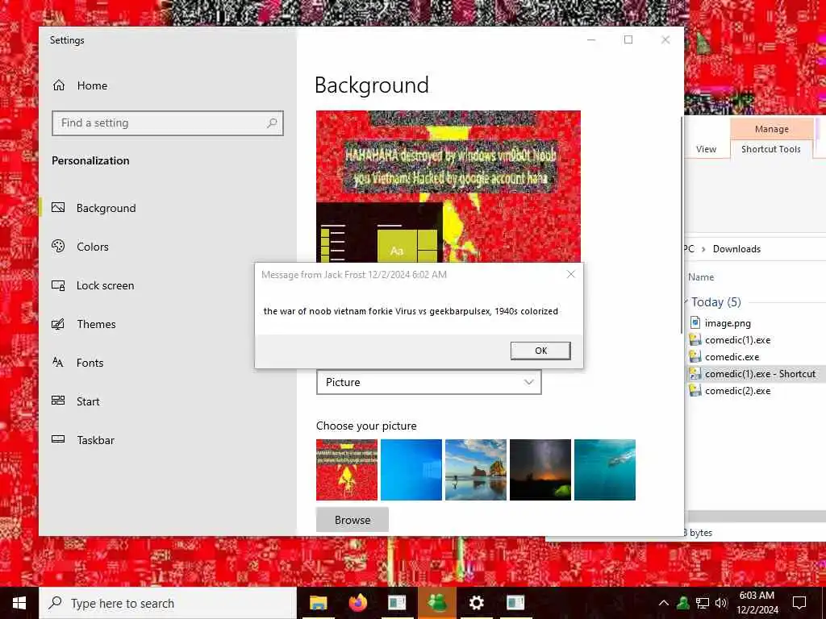Open the notification center icon

tap(799, 603)
